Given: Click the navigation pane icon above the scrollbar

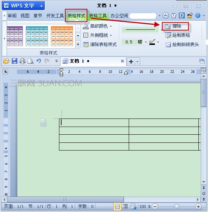Looking at the screenshot, I should pos(204,70).
